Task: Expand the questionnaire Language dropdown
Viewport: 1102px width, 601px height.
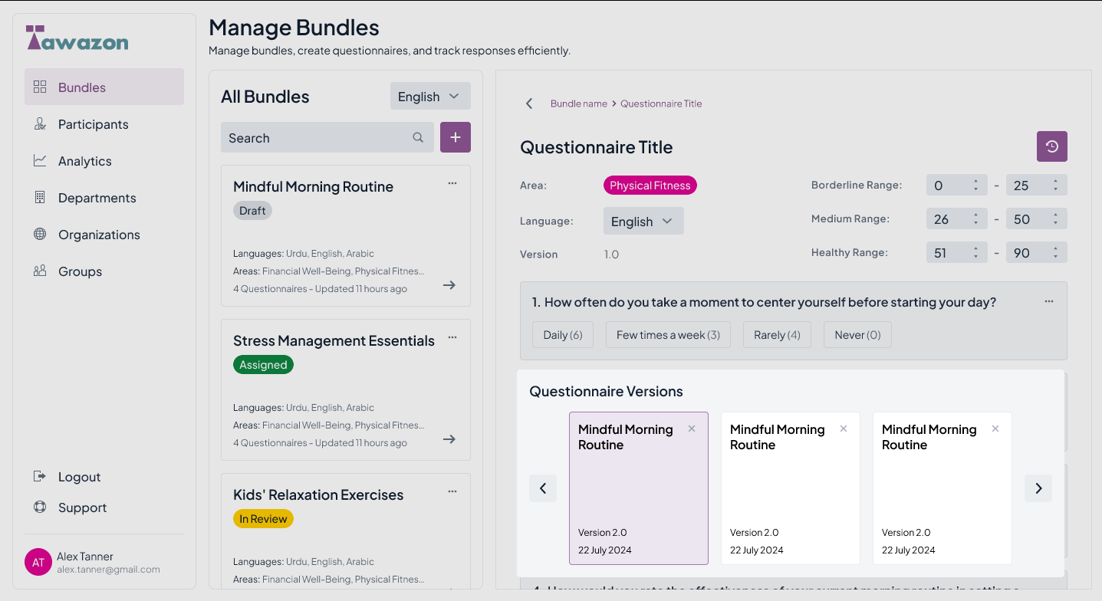Action: click(x=643, y=222)
